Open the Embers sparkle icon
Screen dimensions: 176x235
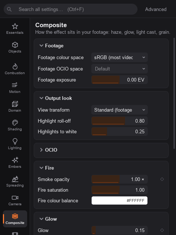tap(15, 160)
